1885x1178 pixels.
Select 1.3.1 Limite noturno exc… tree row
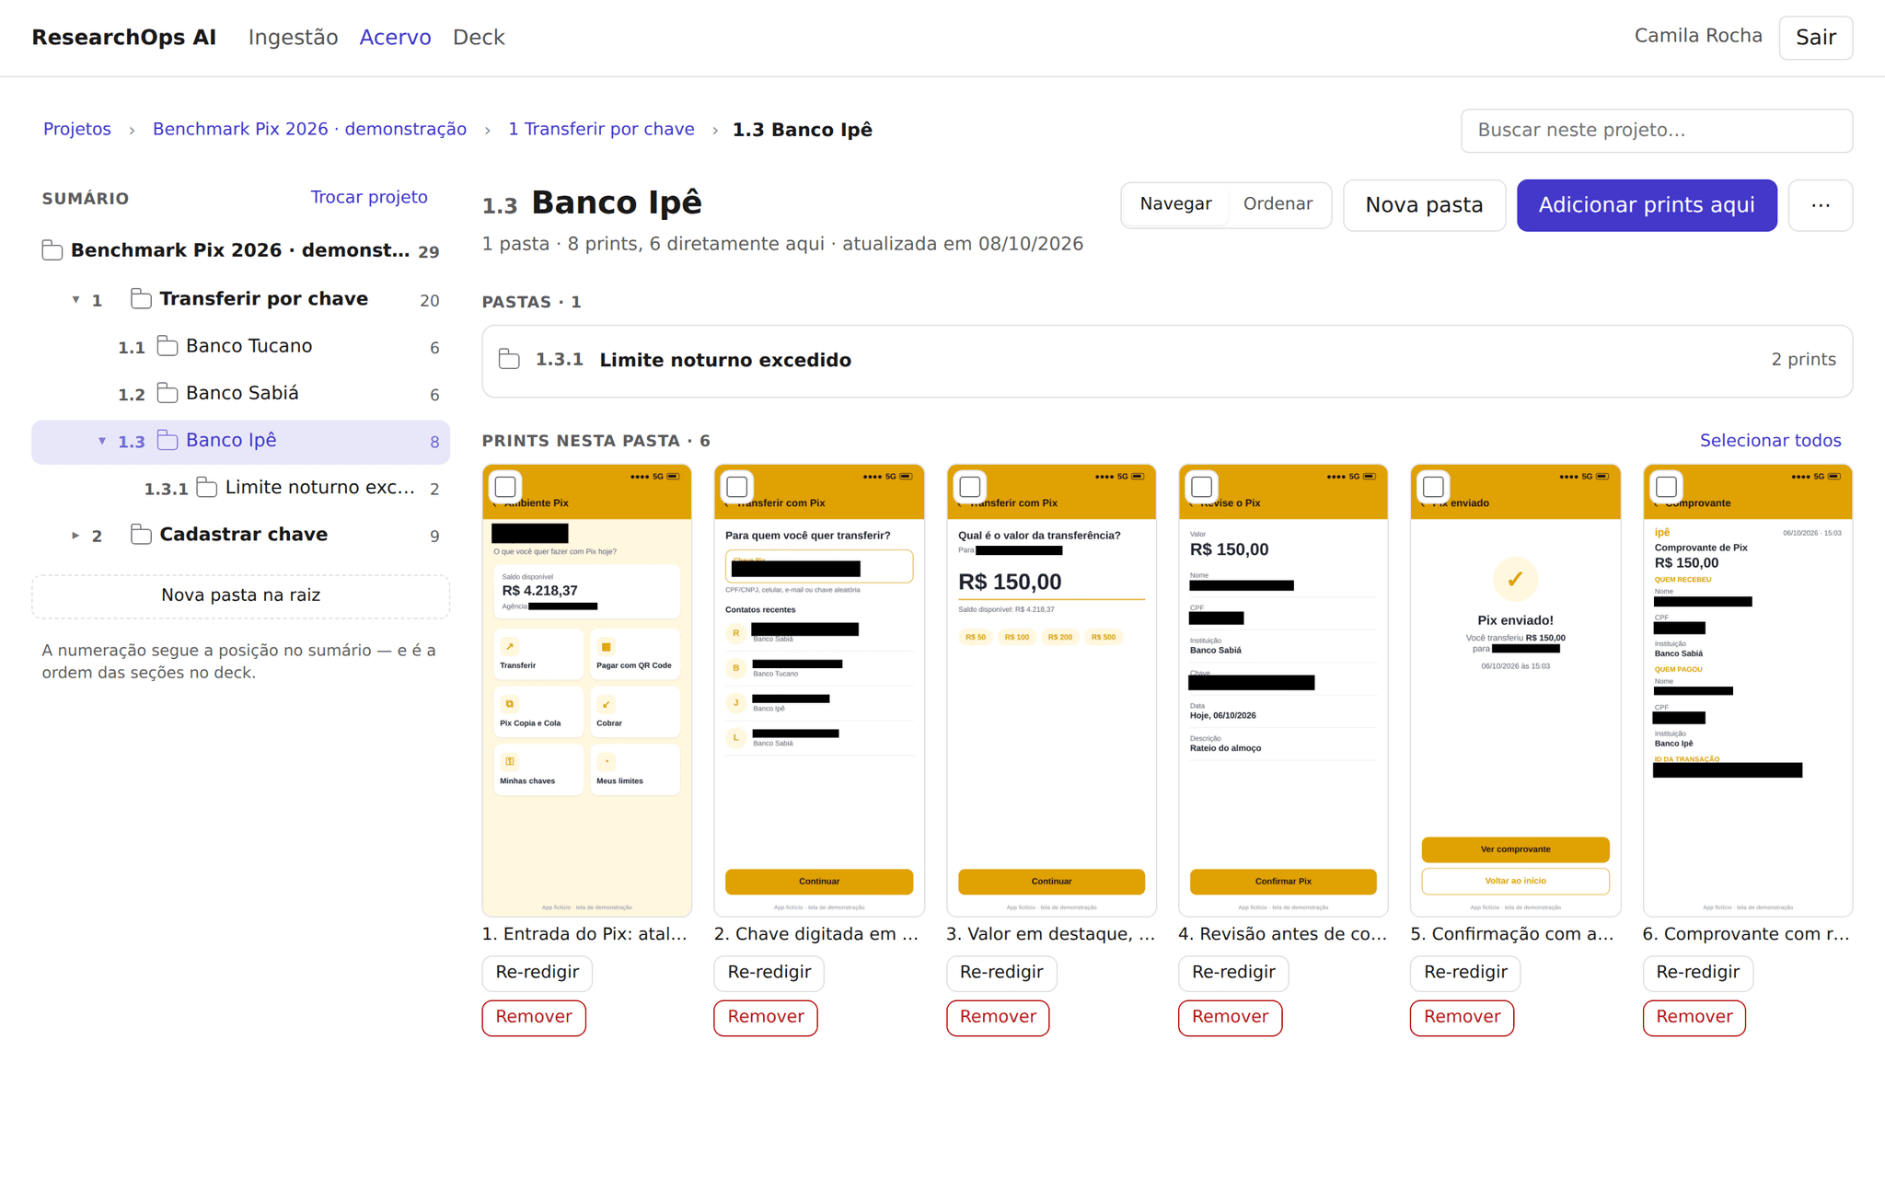240,488
